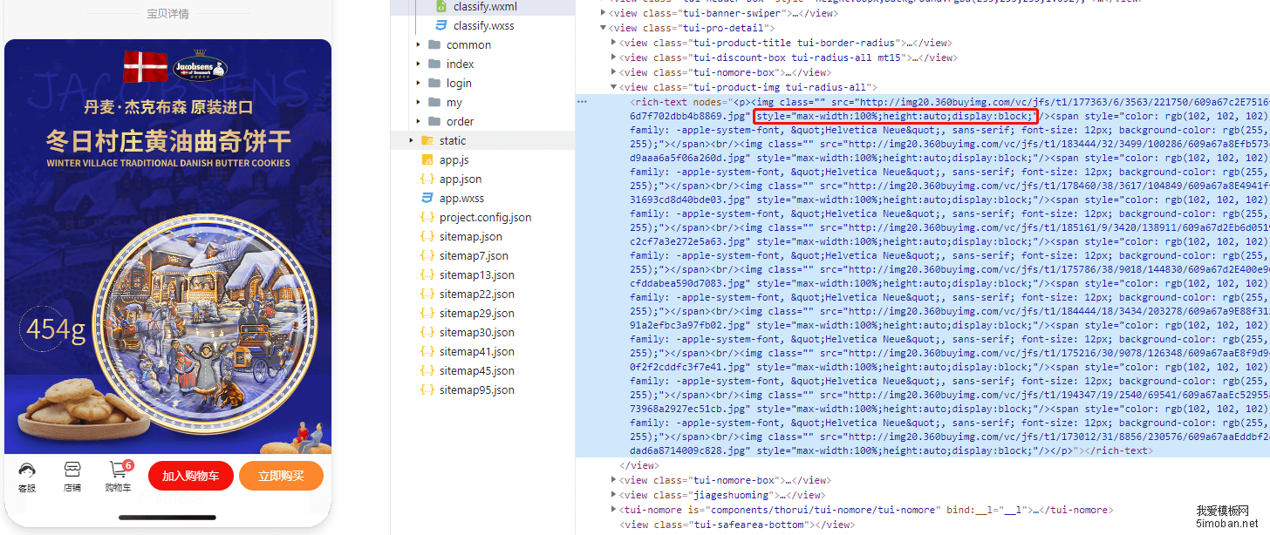Click the static folder icon
The image size is (1270, 535).
click(x=427, y=141)
